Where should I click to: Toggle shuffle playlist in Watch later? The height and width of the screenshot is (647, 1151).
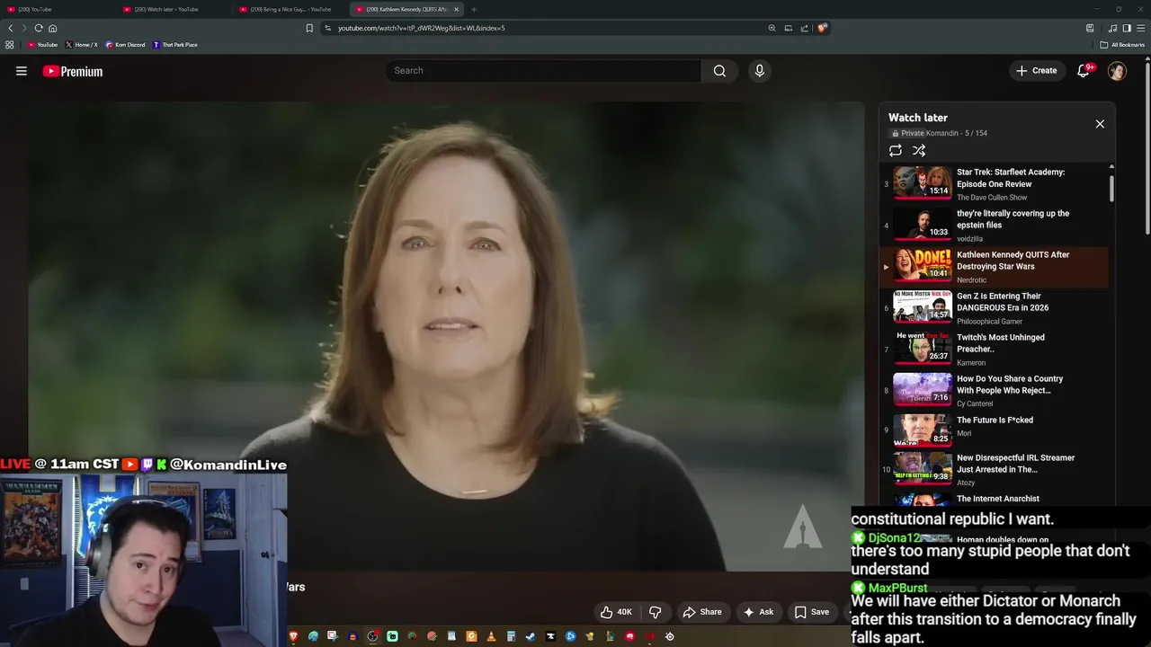click(x=919, y=151)
